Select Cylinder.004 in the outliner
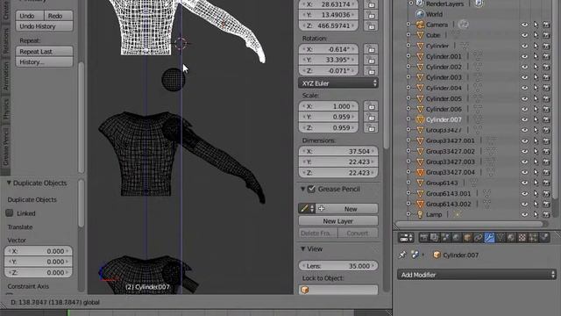This screenshot has width=561, height=316. coord(444,88)
